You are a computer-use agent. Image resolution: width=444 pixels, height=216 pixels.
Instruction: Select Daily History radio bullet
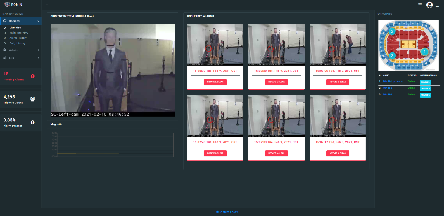point(5,43)
